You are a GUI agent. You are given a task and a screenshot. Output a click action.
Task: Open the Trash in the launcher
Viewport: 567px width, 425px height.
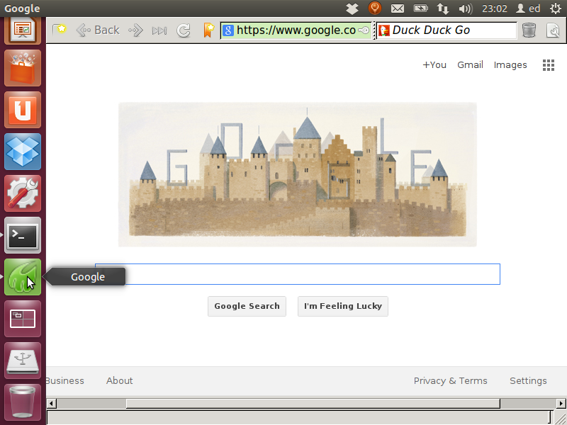23,402
